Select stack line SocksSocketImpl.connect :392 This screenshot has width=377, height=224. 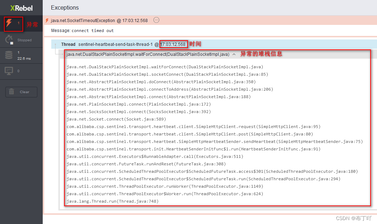(x=139, y=112)
